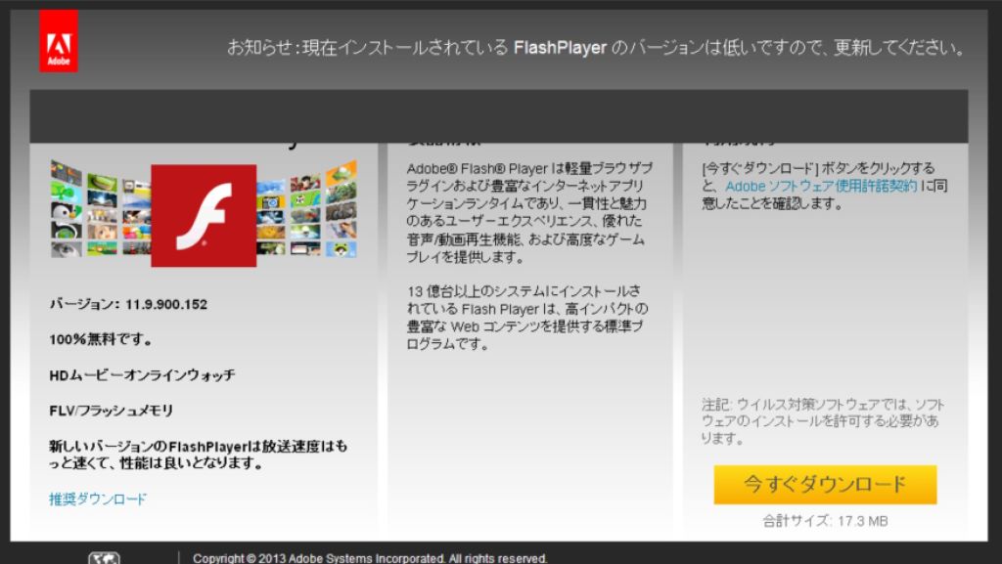Viewport: 1002px width, 564px height.
Task: Click the 注記 antivirus note text
Action: (x=823, y=421)
